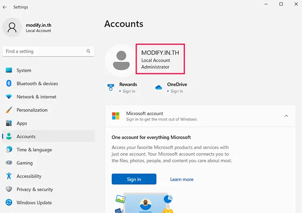Click the large profile avatar picture
302x213 pixels.
[x=121, y=60]
